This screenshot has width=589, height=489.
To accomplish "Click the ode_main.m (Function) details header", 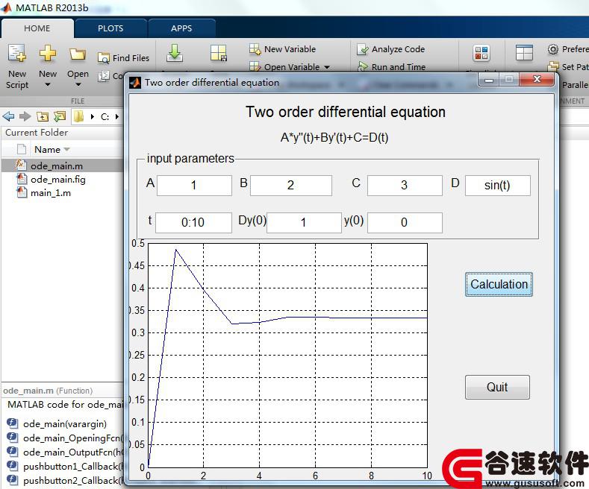I will tap(48, 391).
